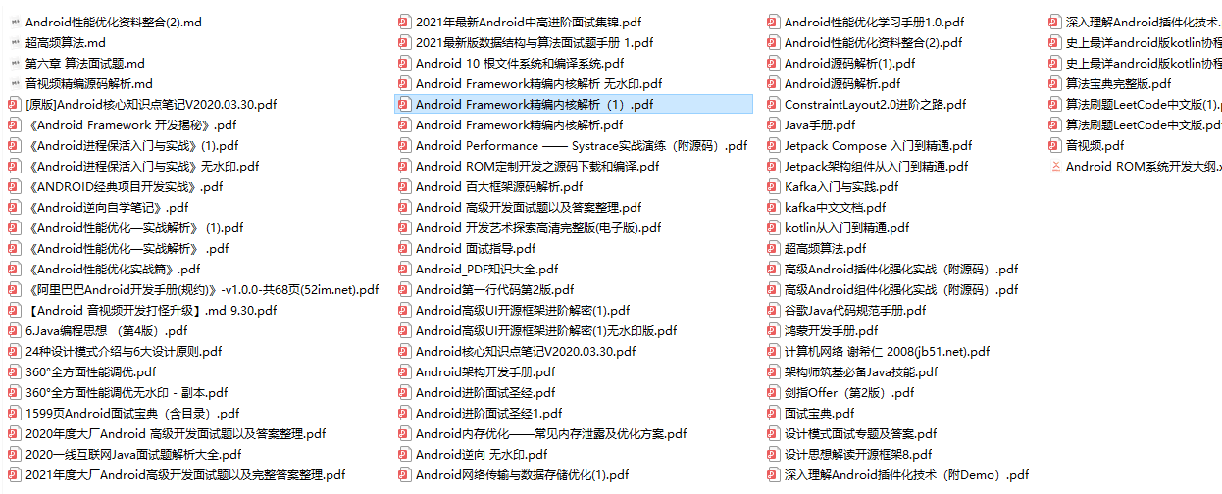The height and width of the screenshot is (494, 1222).
Task: Click the icon of Android ROM系统开发大纲 file
Action: tap(1054, 167)
